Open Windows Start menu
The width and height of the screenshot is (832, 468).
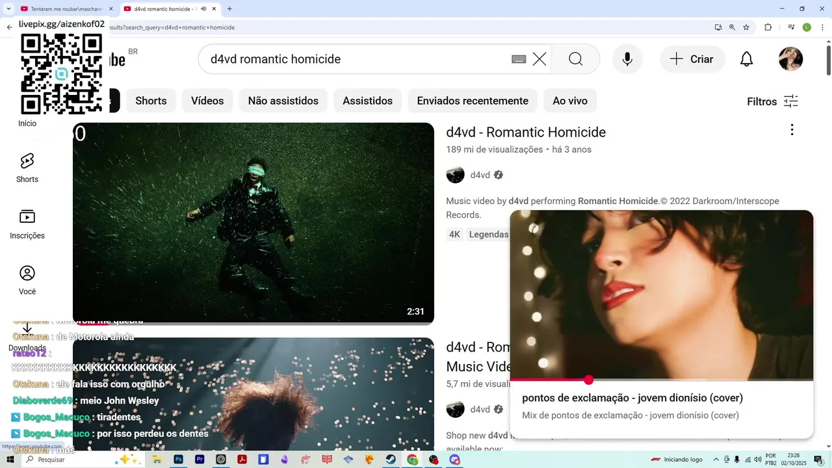pyautogui.click(x=10, y=460)
